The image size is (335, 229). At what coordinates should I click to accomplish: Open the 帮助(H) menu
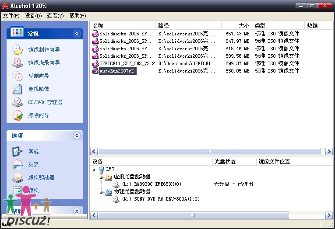point(78,16)
